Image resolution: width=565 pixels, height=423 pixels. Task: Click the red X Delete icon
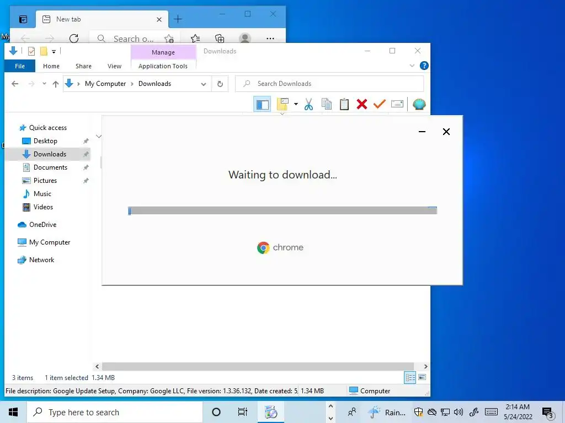[362, 104]
